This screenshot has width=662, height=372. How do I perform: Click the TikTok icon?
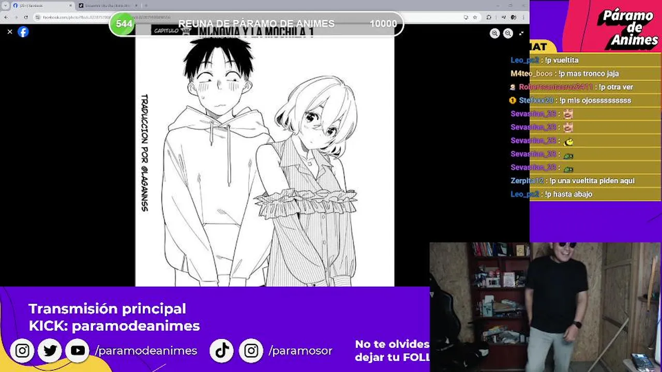point(222,351)
